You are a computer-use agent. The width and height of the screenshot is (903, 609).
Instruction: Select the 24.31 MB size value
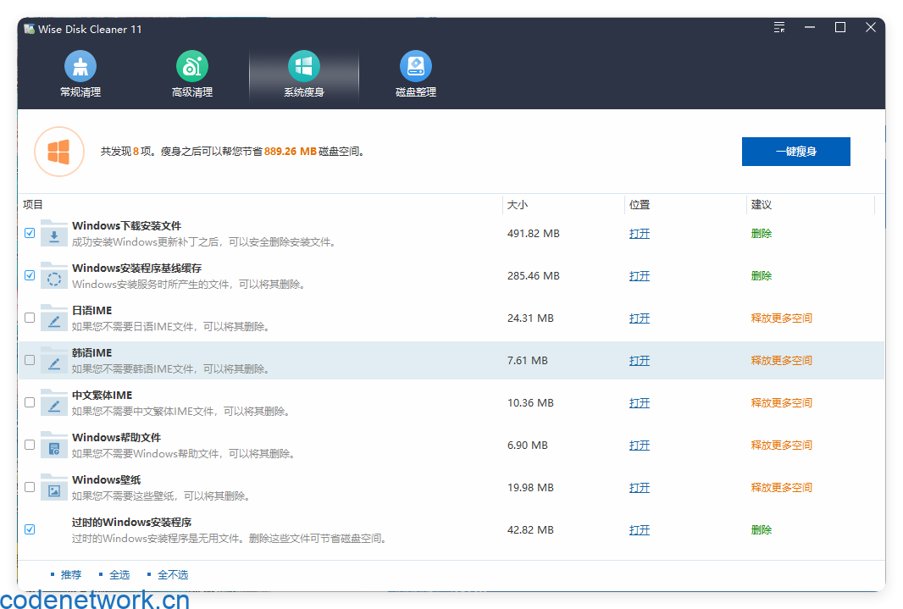(x=530, y=318)
